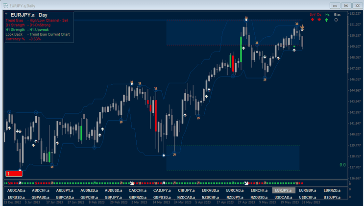The width and height of the screenshot is (364, 206).
Task: Switch chart to GBPNZD.a
Action: click(138, 197)
